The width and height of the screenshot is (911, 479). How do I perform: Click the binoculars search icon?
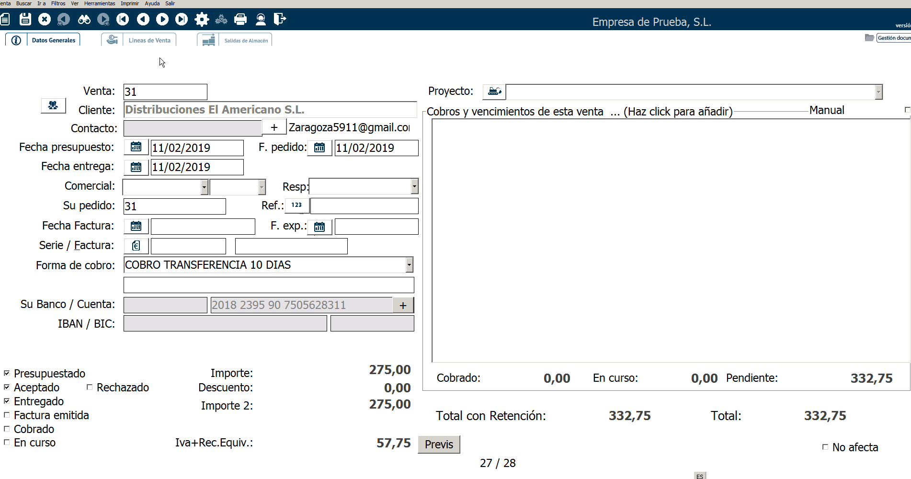tap(84, 19)
